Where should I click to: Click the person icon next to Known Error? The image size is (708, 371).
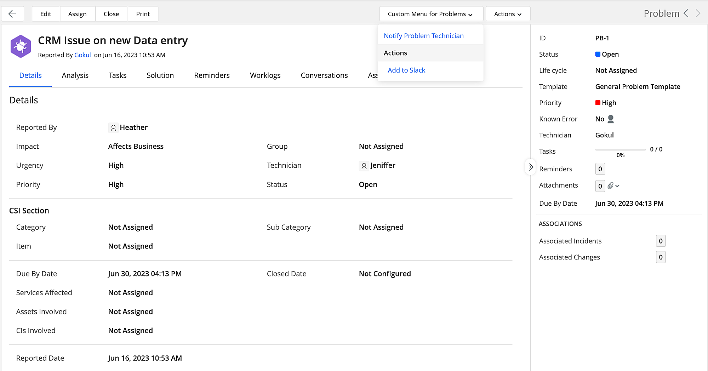[x=610, y=119]
